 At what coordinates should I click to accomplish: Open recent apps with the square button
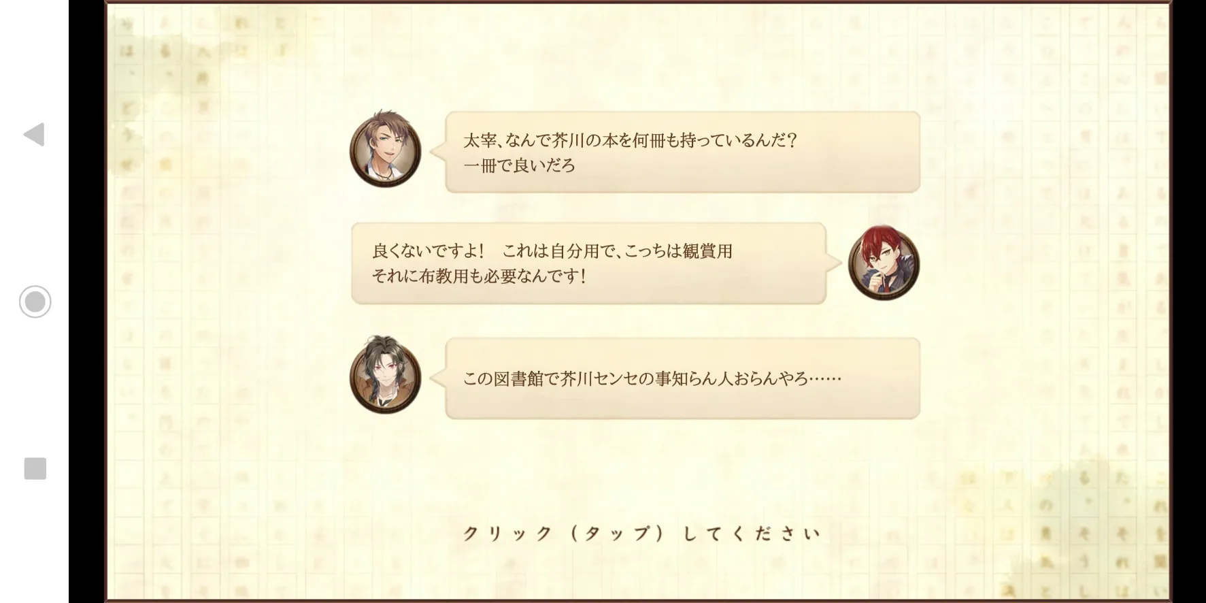pos(35,468)
